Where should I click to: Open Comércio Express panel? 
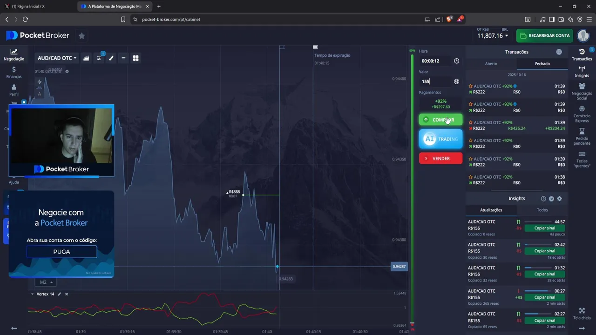(582, 114)
